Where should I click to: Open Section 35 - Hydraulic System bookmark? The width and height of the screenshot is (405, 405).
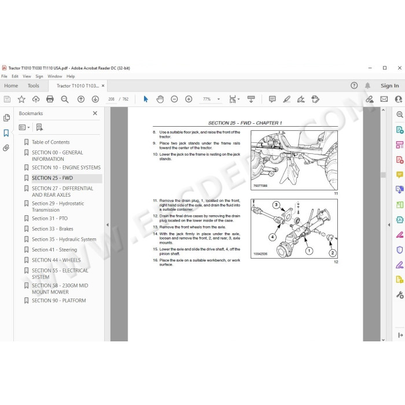64,240
